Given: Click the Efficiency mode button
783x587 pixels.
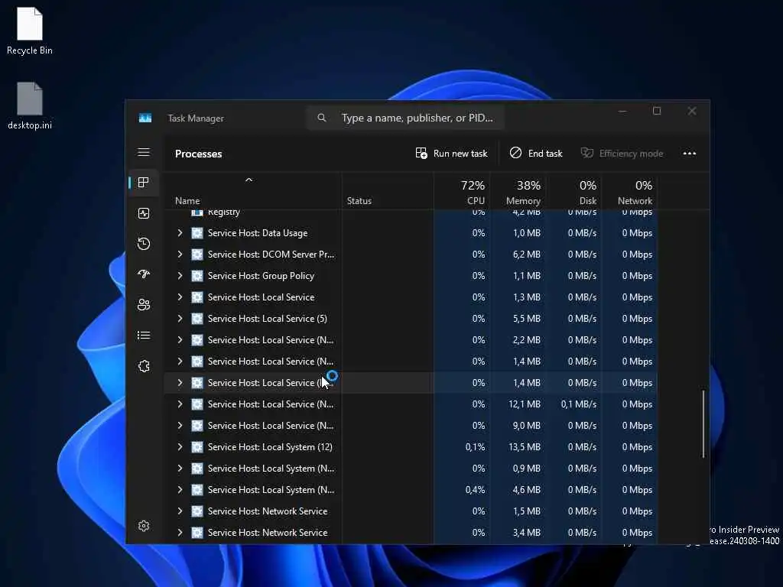Looking at the screenshot, I should 622,153.
